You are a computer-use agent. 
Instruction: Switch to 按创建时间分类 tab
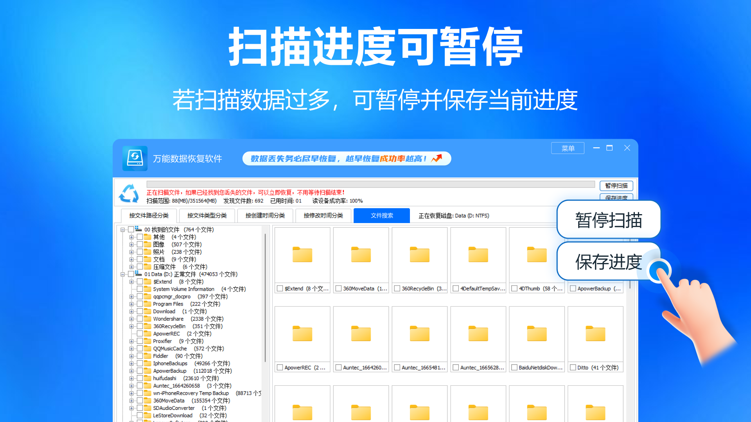[265, 215]
